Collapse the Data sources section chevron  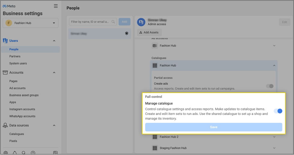[54, 125]
